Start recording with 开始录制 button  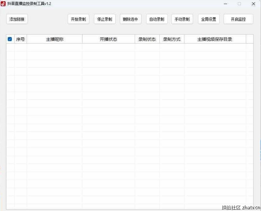78,19
